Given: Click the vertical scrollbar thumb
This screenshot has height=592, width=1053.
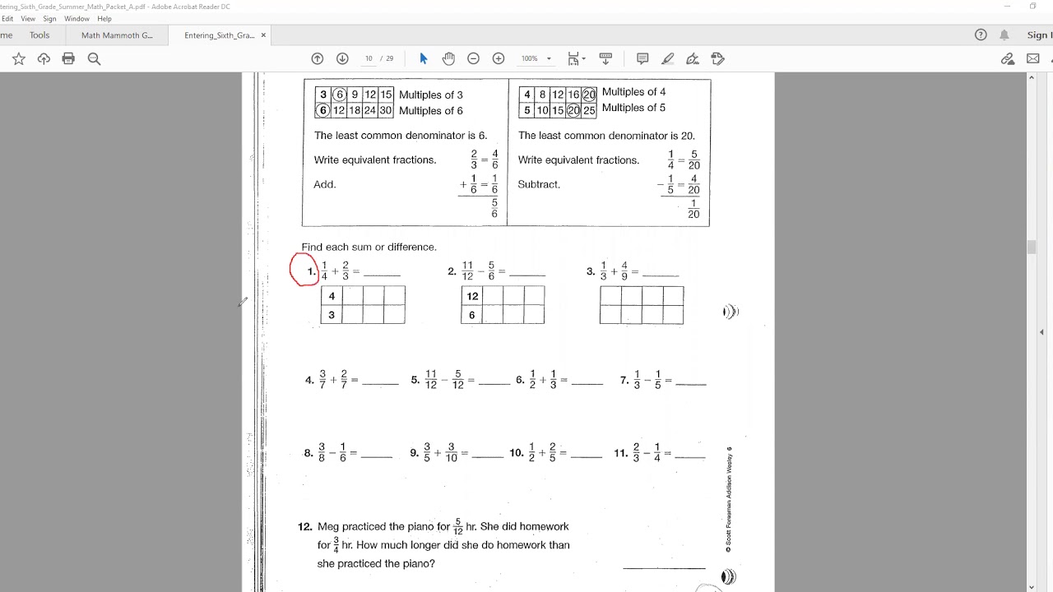Looking at the screenshot, I should coord(1032,248).
